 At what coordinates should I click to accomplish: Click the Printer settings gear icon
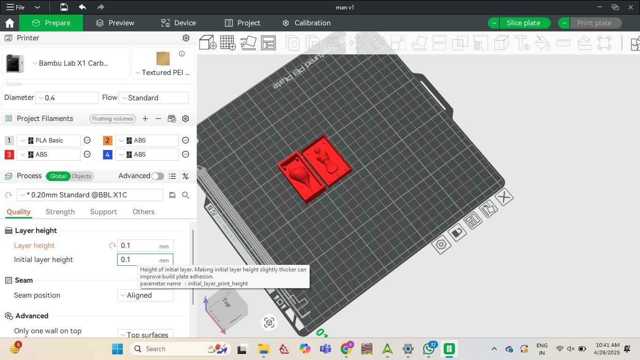[186, 38]
